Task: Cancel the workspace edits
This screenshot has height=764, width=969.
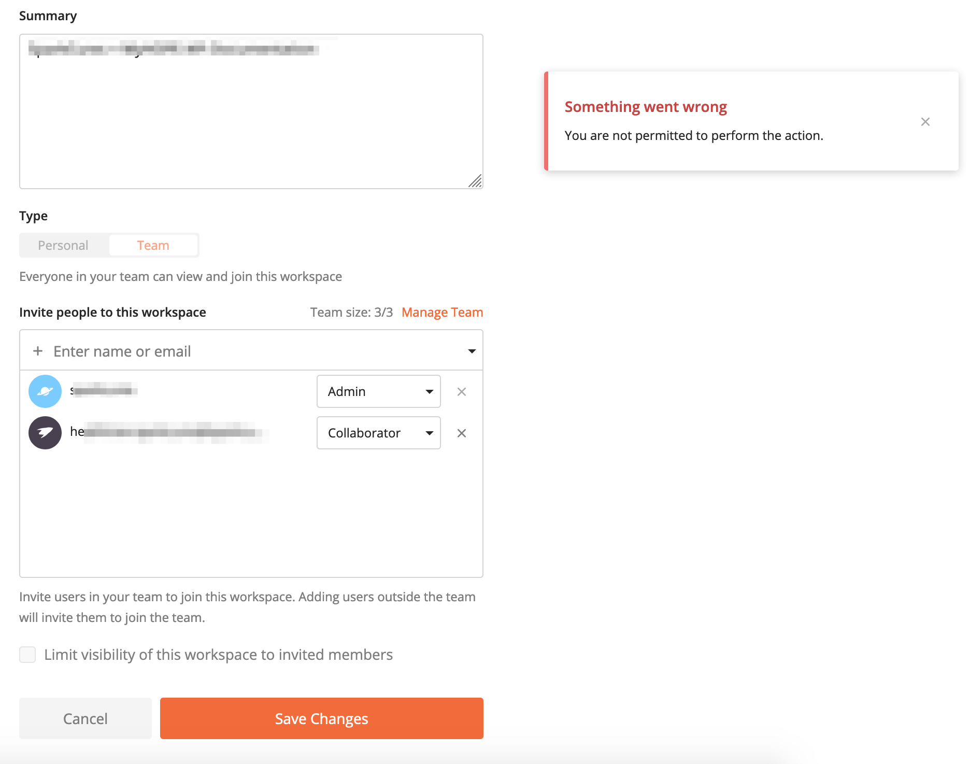Action: pyautogui.click(x=85, y=718)
